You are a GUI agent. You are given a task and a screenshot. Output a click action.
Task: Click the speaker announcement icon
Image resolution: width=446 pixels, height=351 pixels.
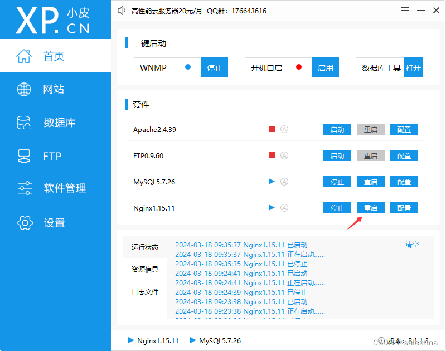point(122,11)
